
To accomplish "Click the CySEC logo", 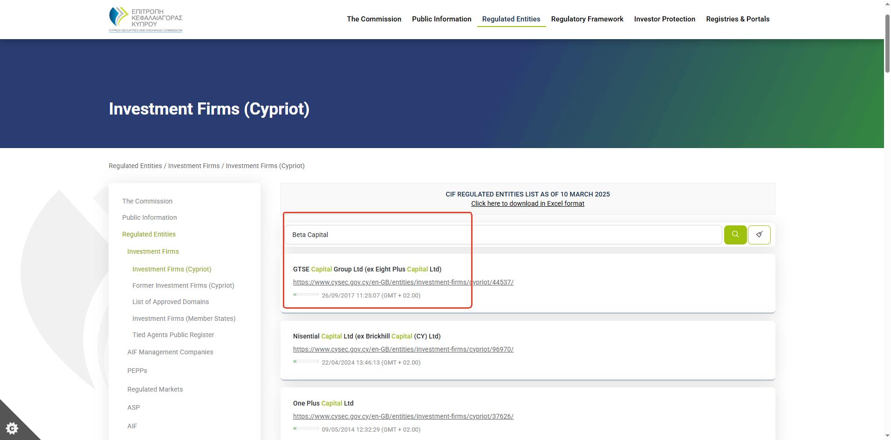I will [x=145, y=20].
